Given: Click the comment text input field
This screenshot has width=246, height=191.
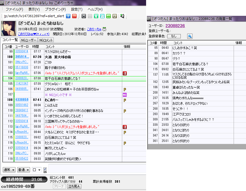Looking at the screenshot, I should tap(97, 170).
